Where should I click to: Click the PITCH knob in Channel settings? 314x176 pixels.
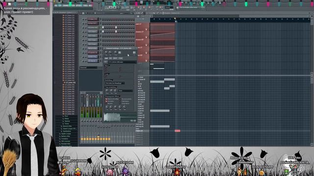[x=115, y=52]
